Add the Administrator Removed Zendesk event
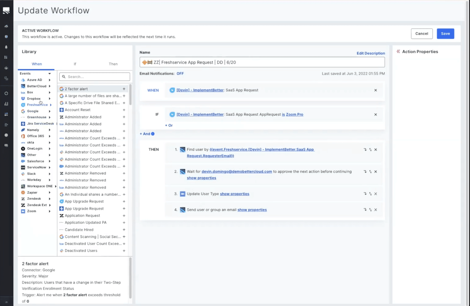The image size is (470, 306). click(124, 173)
